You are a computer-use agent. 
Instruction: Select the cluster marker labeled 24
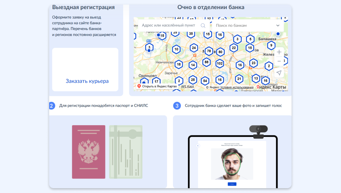(x=194, y=48)
